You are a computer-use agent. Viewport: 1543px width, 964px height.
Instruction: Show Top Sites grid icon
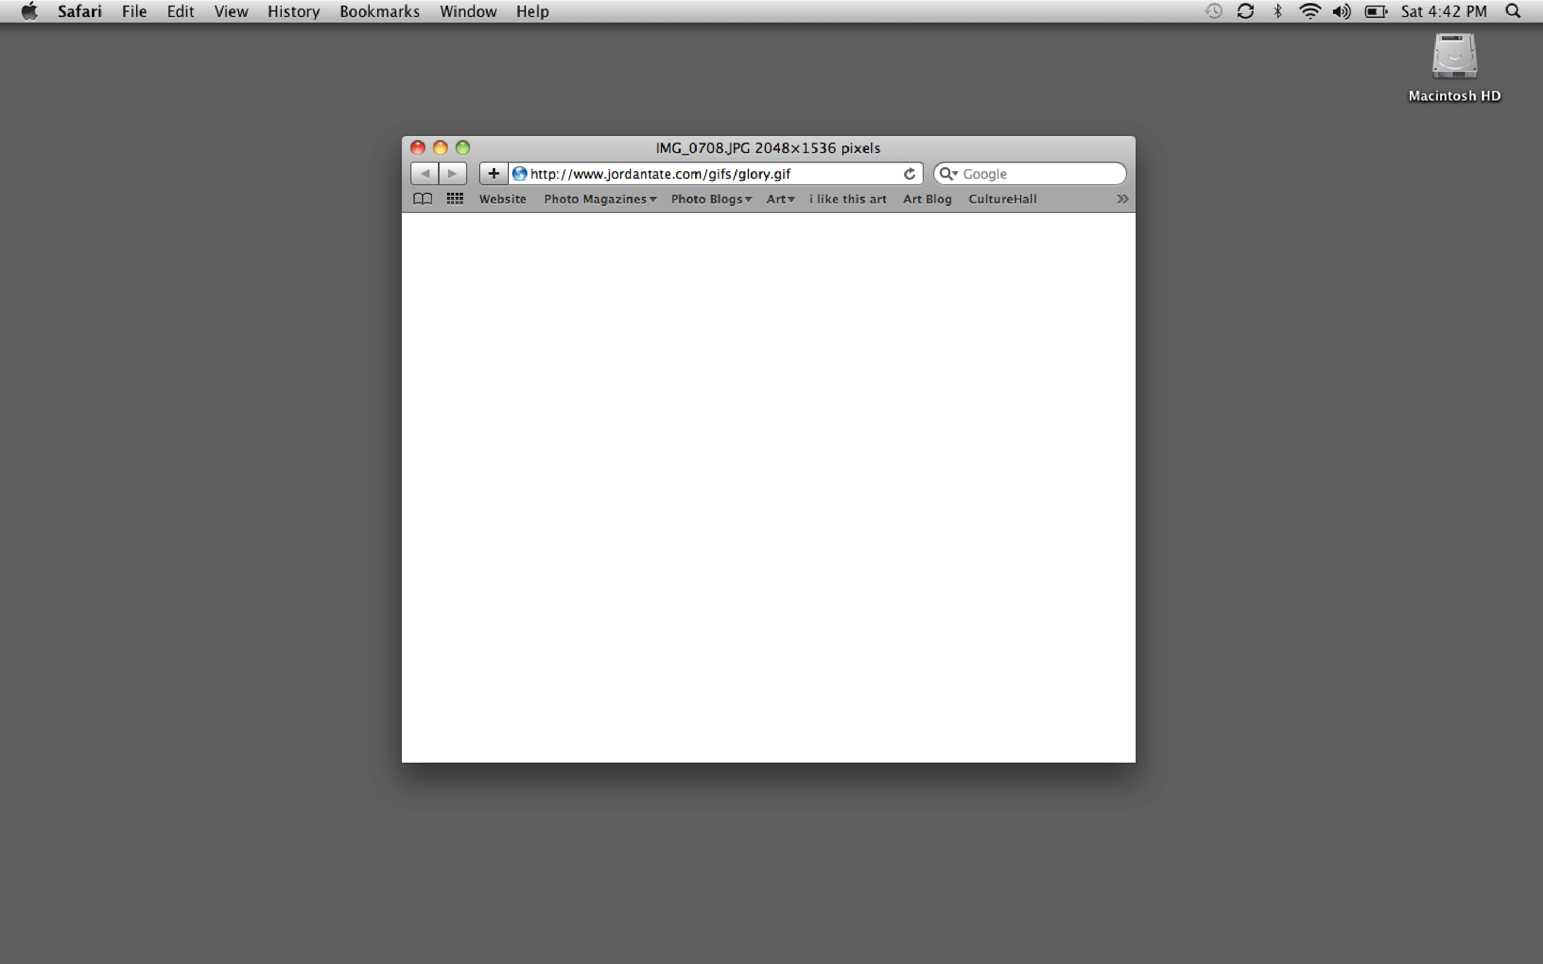pos(455,199)
